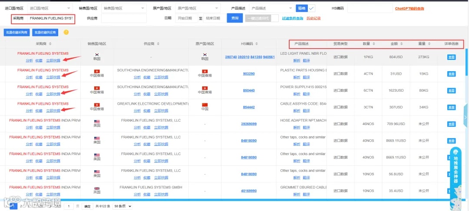Open HS code link 390740
Viewport: 469px width, 211px height.
click(231, 57)
